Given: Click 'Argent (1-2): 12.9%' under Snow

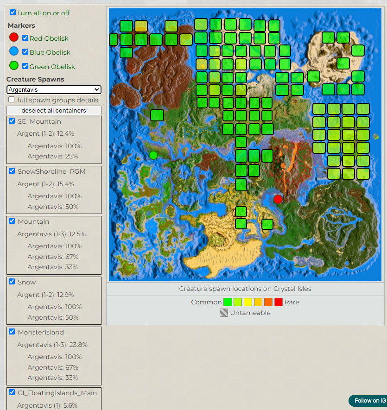Looking at the screenshot, I should point(45,295).
